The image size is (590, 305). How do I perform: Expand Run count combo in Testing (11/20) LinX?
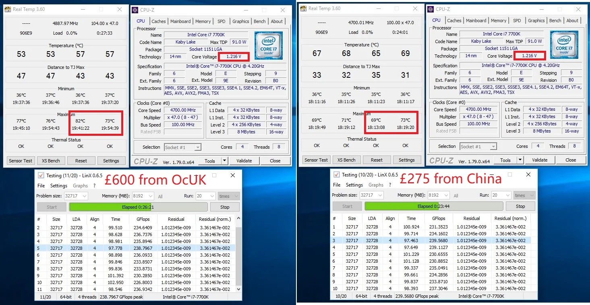(x=212, y=196)
